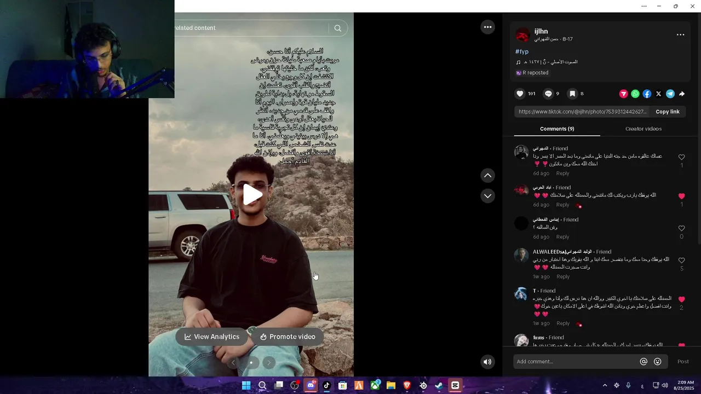Viewport: 701px width, 394px height.
Task: Open the Windows Start menu
Action: [246, 385]
